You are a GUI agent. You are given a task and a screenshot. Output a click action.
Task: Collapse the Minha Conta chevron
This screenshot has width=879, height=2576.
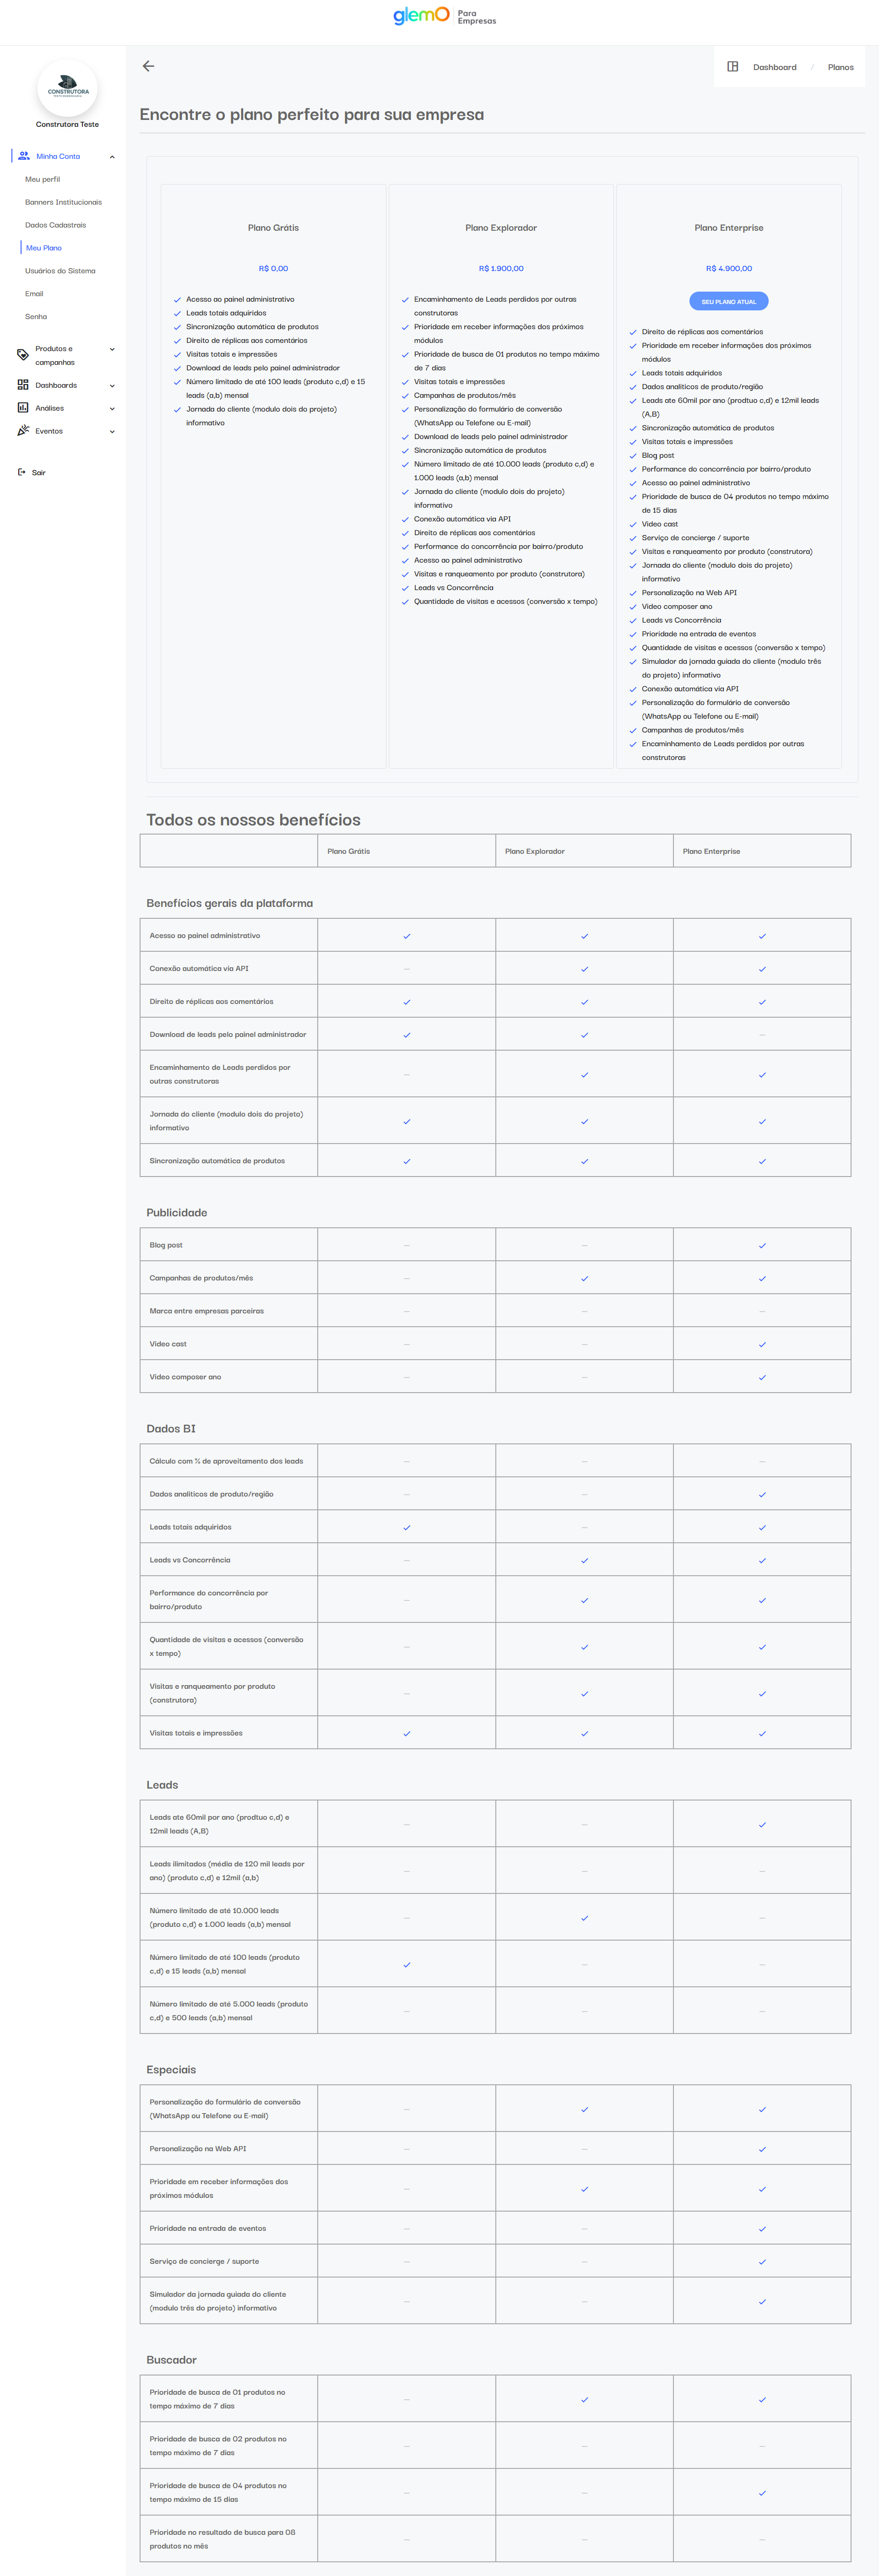pos(112,157)
